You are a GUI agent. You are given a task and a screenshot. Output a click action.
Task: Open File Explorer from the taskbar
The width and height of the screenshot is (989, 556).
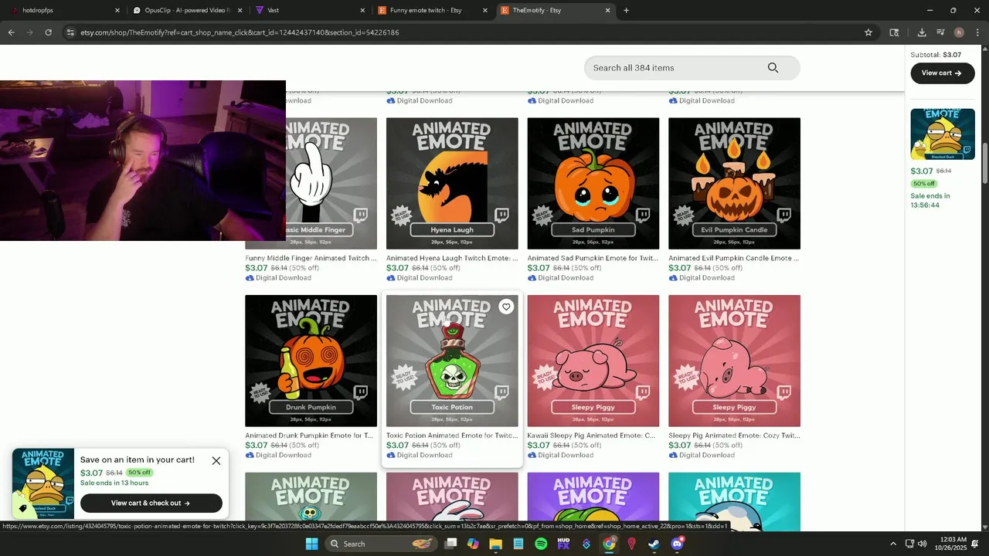[x=495, y=544]
